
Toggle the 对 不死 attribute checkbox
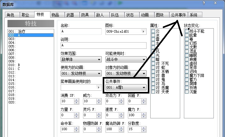pos(153,63)
